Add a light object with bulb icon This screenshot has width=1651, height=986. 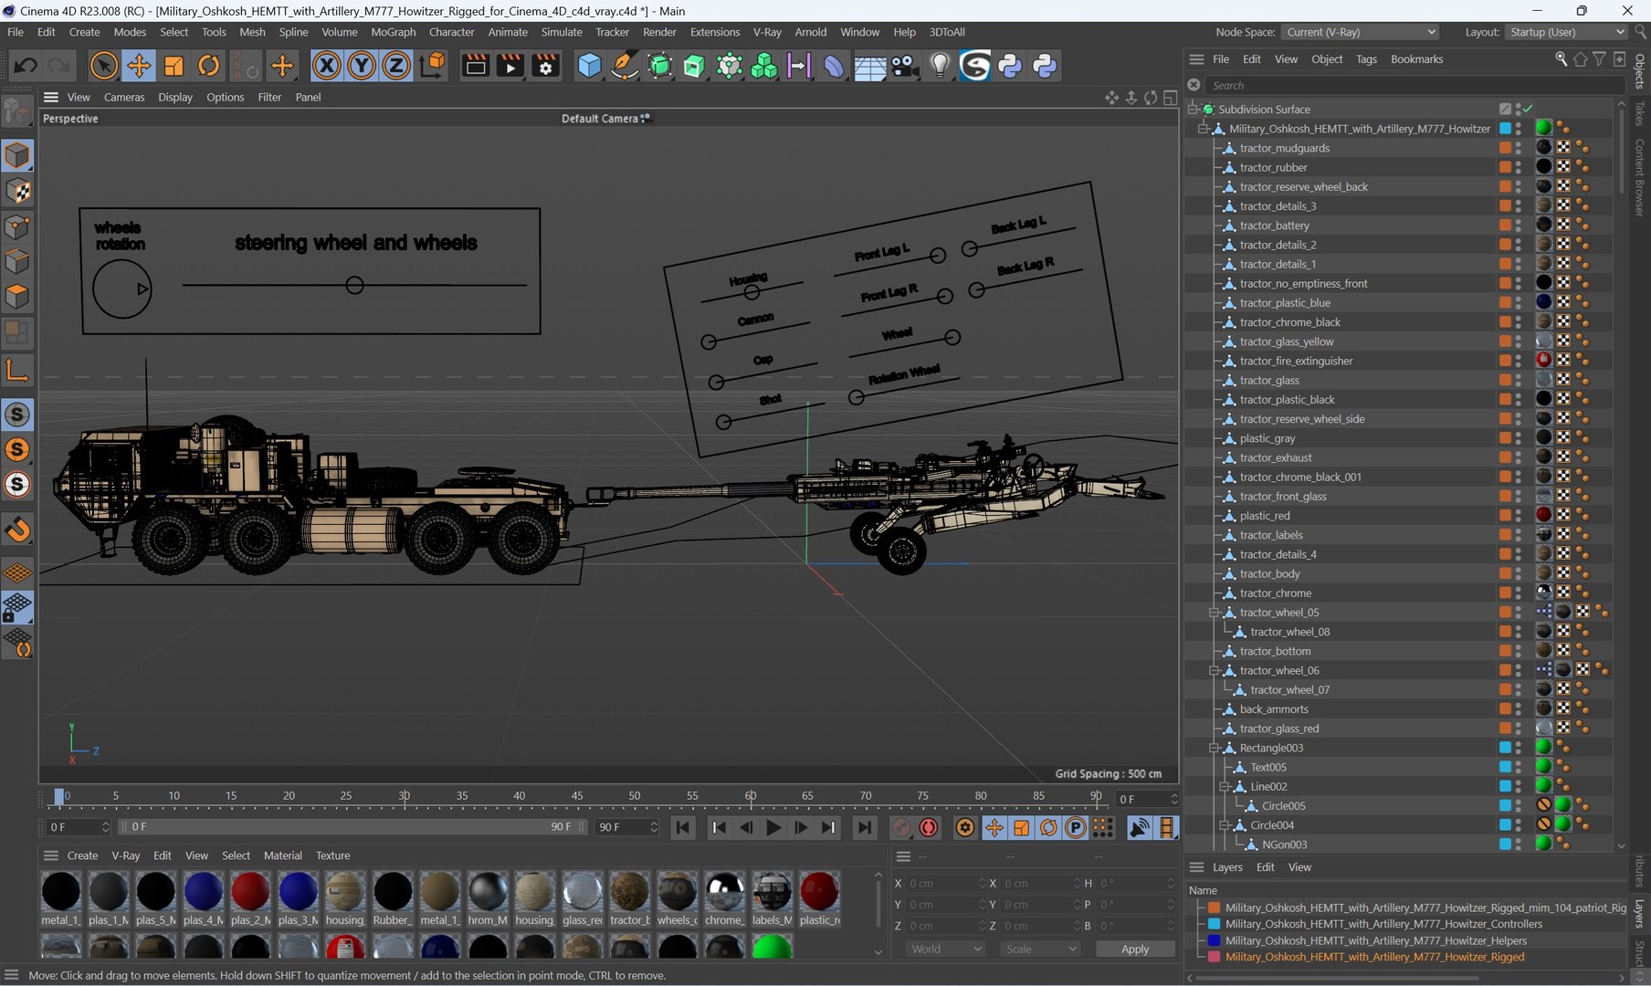940,66
